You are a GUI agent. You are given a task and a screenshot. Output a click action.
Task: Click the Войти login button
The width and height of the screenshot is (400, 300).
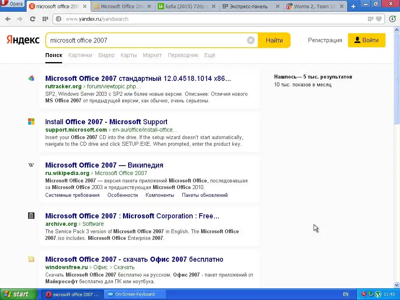(366, 40)
